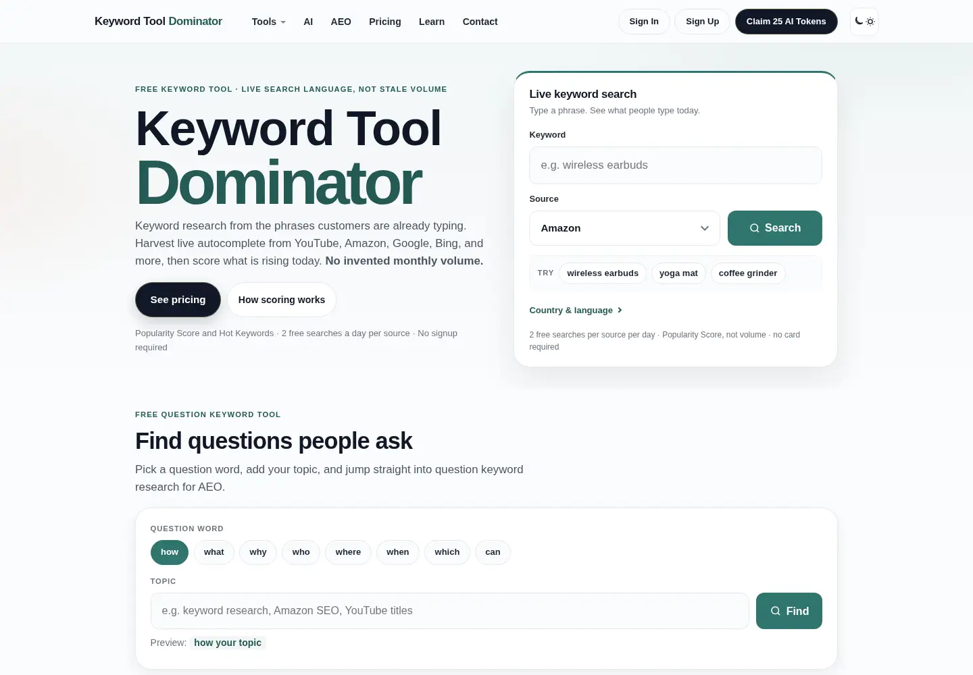973x675 pixels.
Task: Select the 'what' question word
Action: click(214, 552)
